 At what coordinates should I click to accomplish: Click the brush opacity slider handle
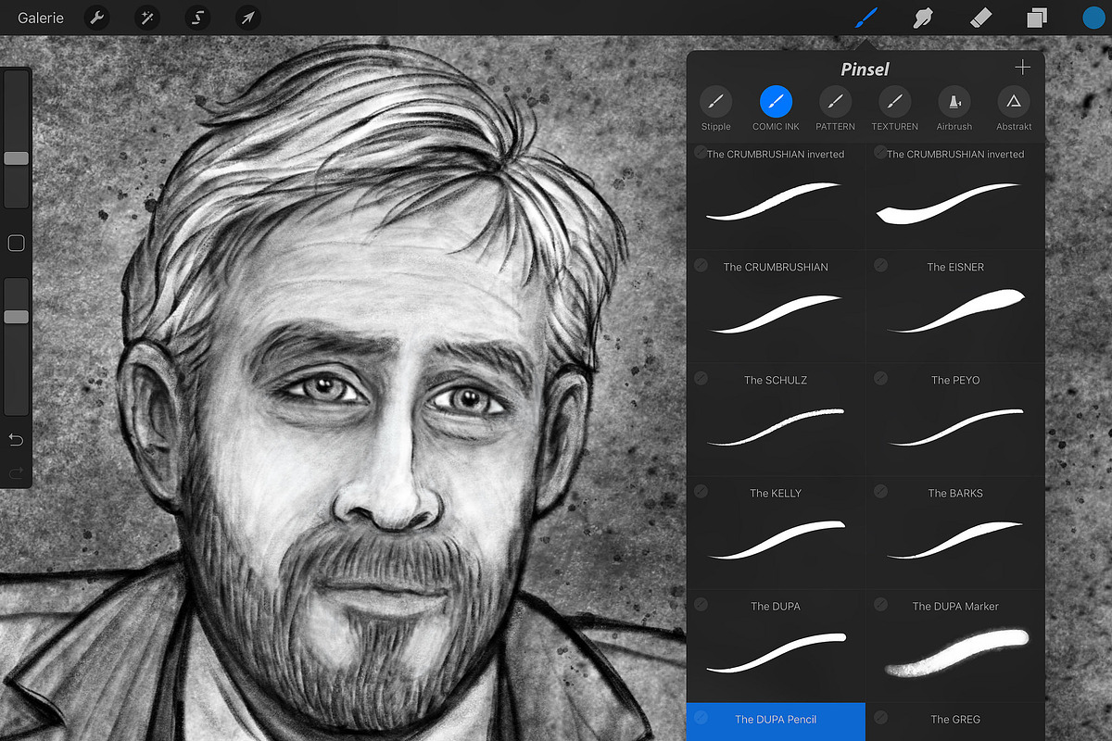(x=16, y=317)
